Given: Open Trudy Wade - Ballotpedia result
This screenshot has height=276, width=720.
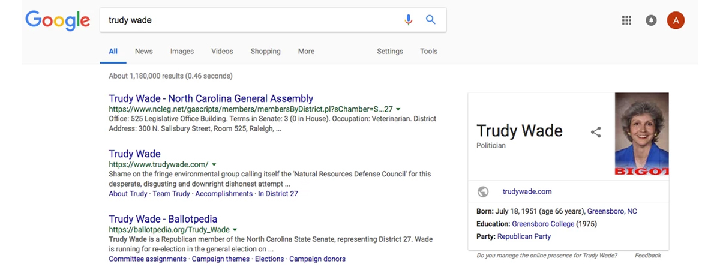Looking at the screenshot, I should click(163, 219).
